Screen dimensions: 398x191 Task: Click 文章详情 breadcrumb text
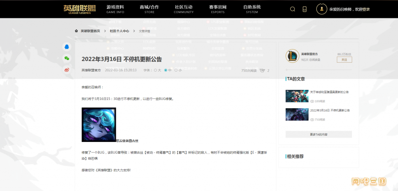145,31
